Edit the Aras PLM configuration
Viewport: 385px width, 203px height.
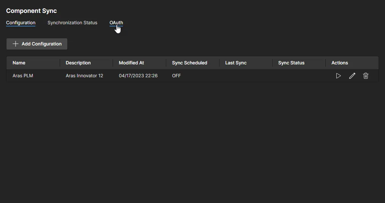(352, 76)
